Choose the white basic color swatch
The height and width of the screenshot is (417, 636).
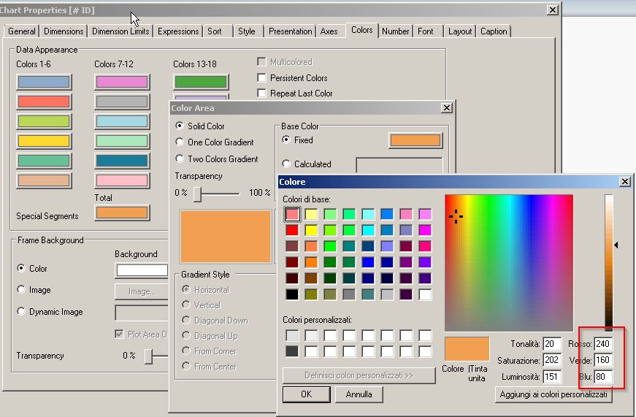425,294
